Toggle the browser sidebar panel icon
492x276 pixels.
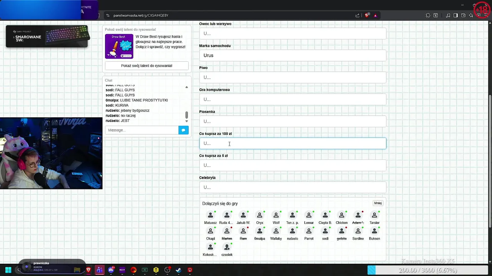pyautogui.click(x=455, y=15)
